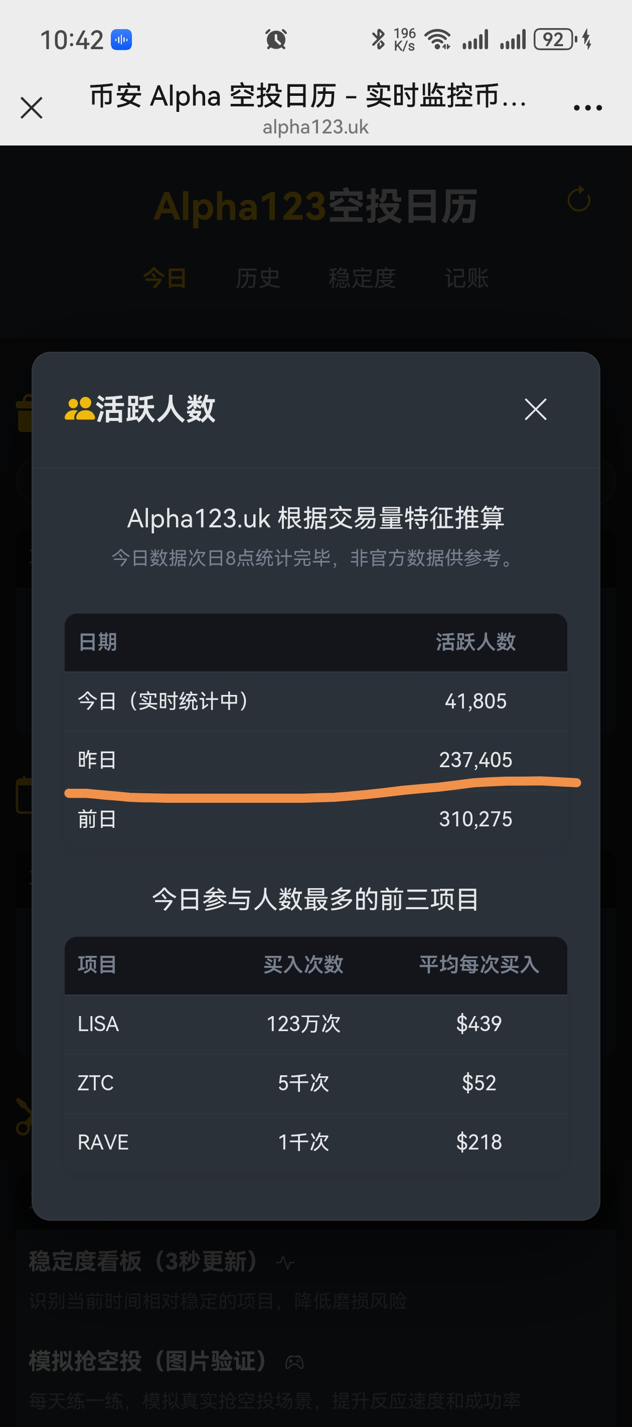This screenshot has height=1427, width=632.
Task: Tap the 买入次数 column header
Action: click(x=303, y=965)
